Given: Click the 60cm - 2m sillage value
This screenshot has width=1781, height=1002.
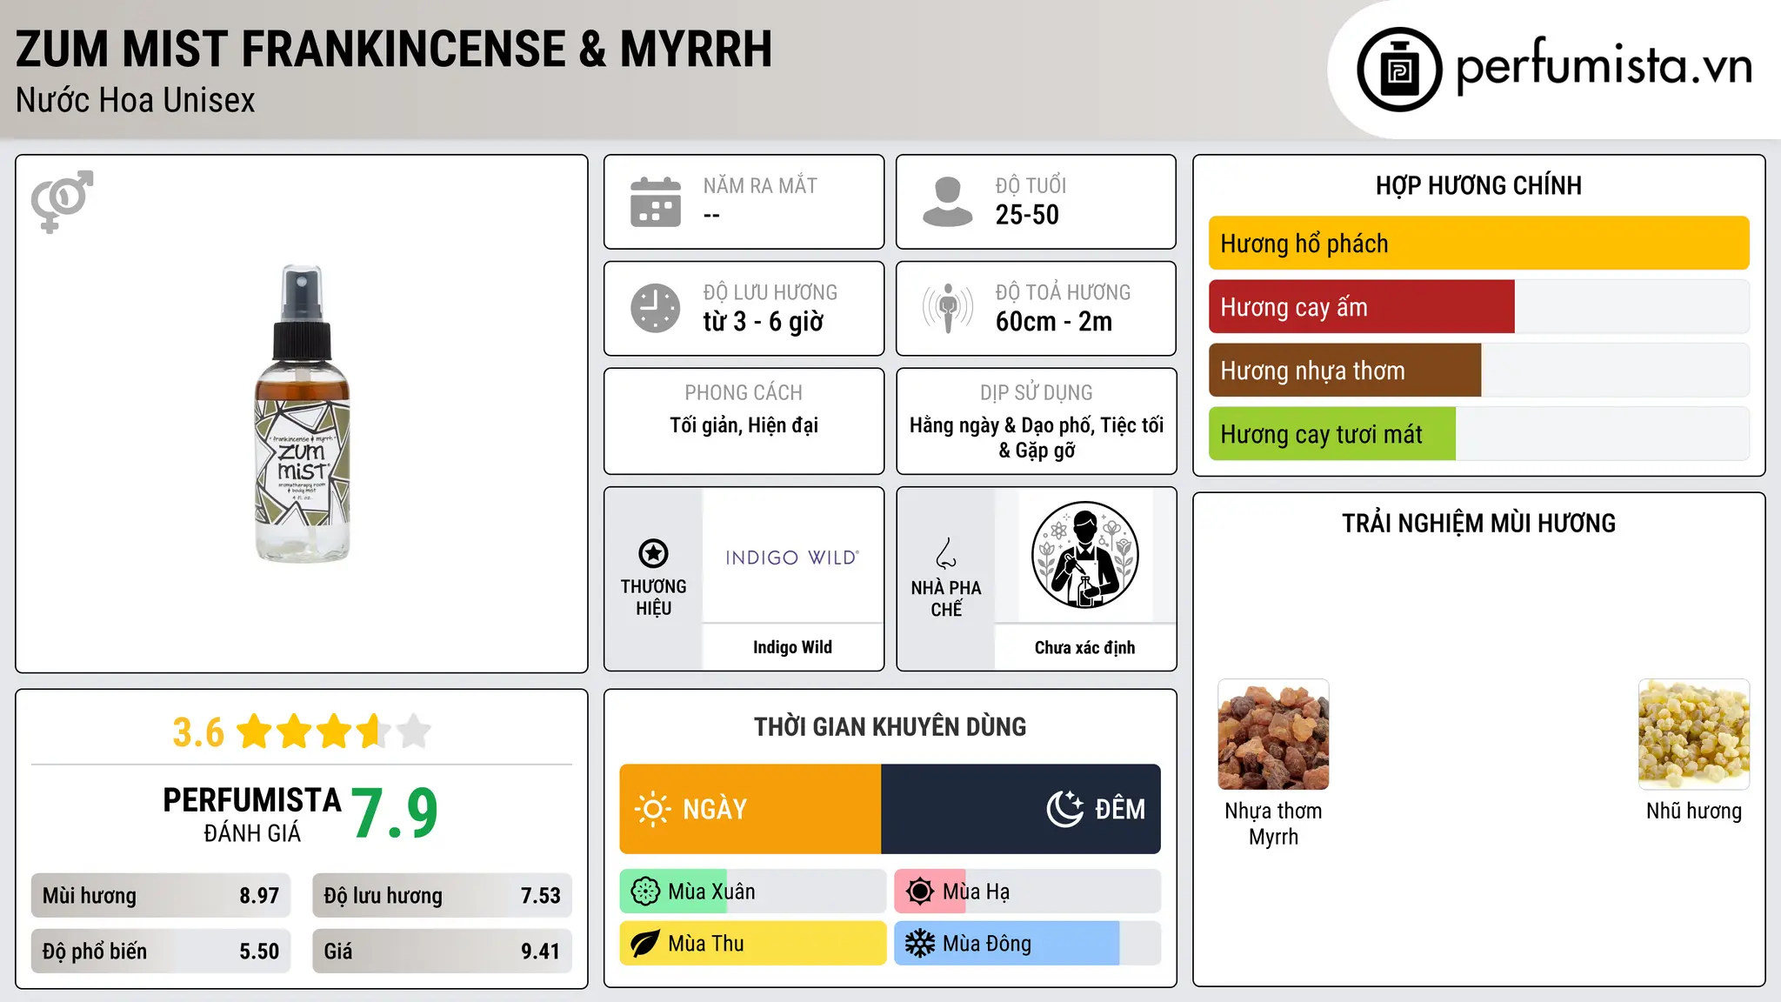Looking at the screenshot, I should pyautogui.click(x=1054, y=322).
